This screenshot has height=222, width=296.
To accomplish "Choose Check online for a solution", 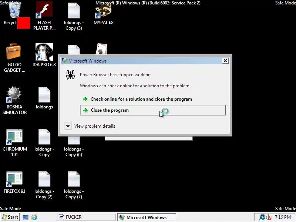I will [152, 99].
